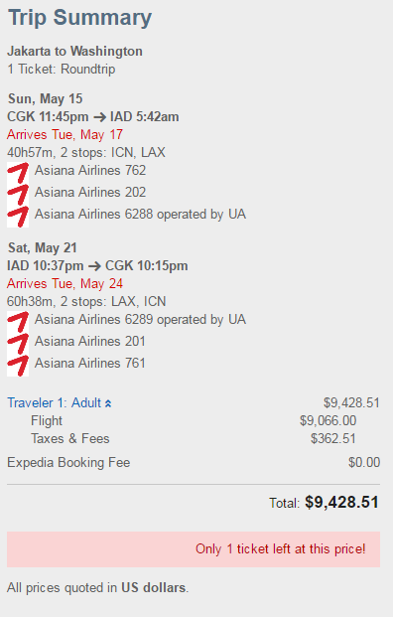Click Asiana logo beside flight 6289
The width and height of the screenshot is (393, 617).
18,322
